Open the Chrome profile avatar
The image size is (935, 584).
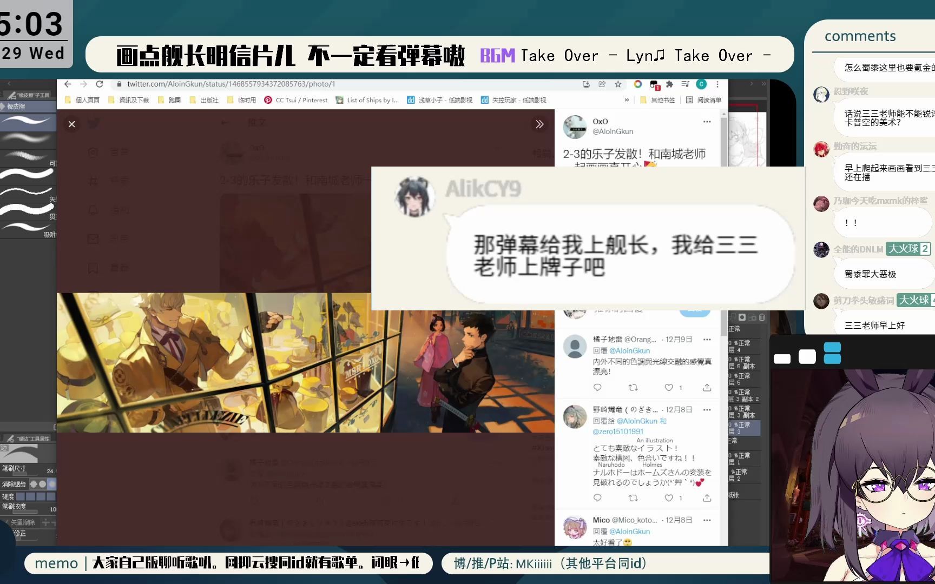pos(701,84)
